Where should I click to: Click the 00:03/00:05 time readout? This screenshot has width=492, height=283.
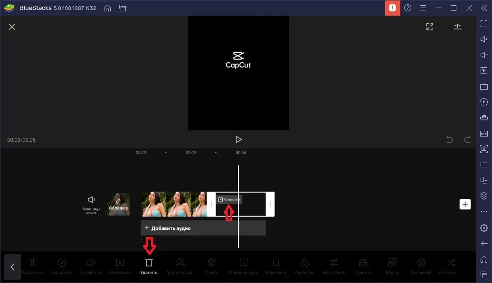21,140
